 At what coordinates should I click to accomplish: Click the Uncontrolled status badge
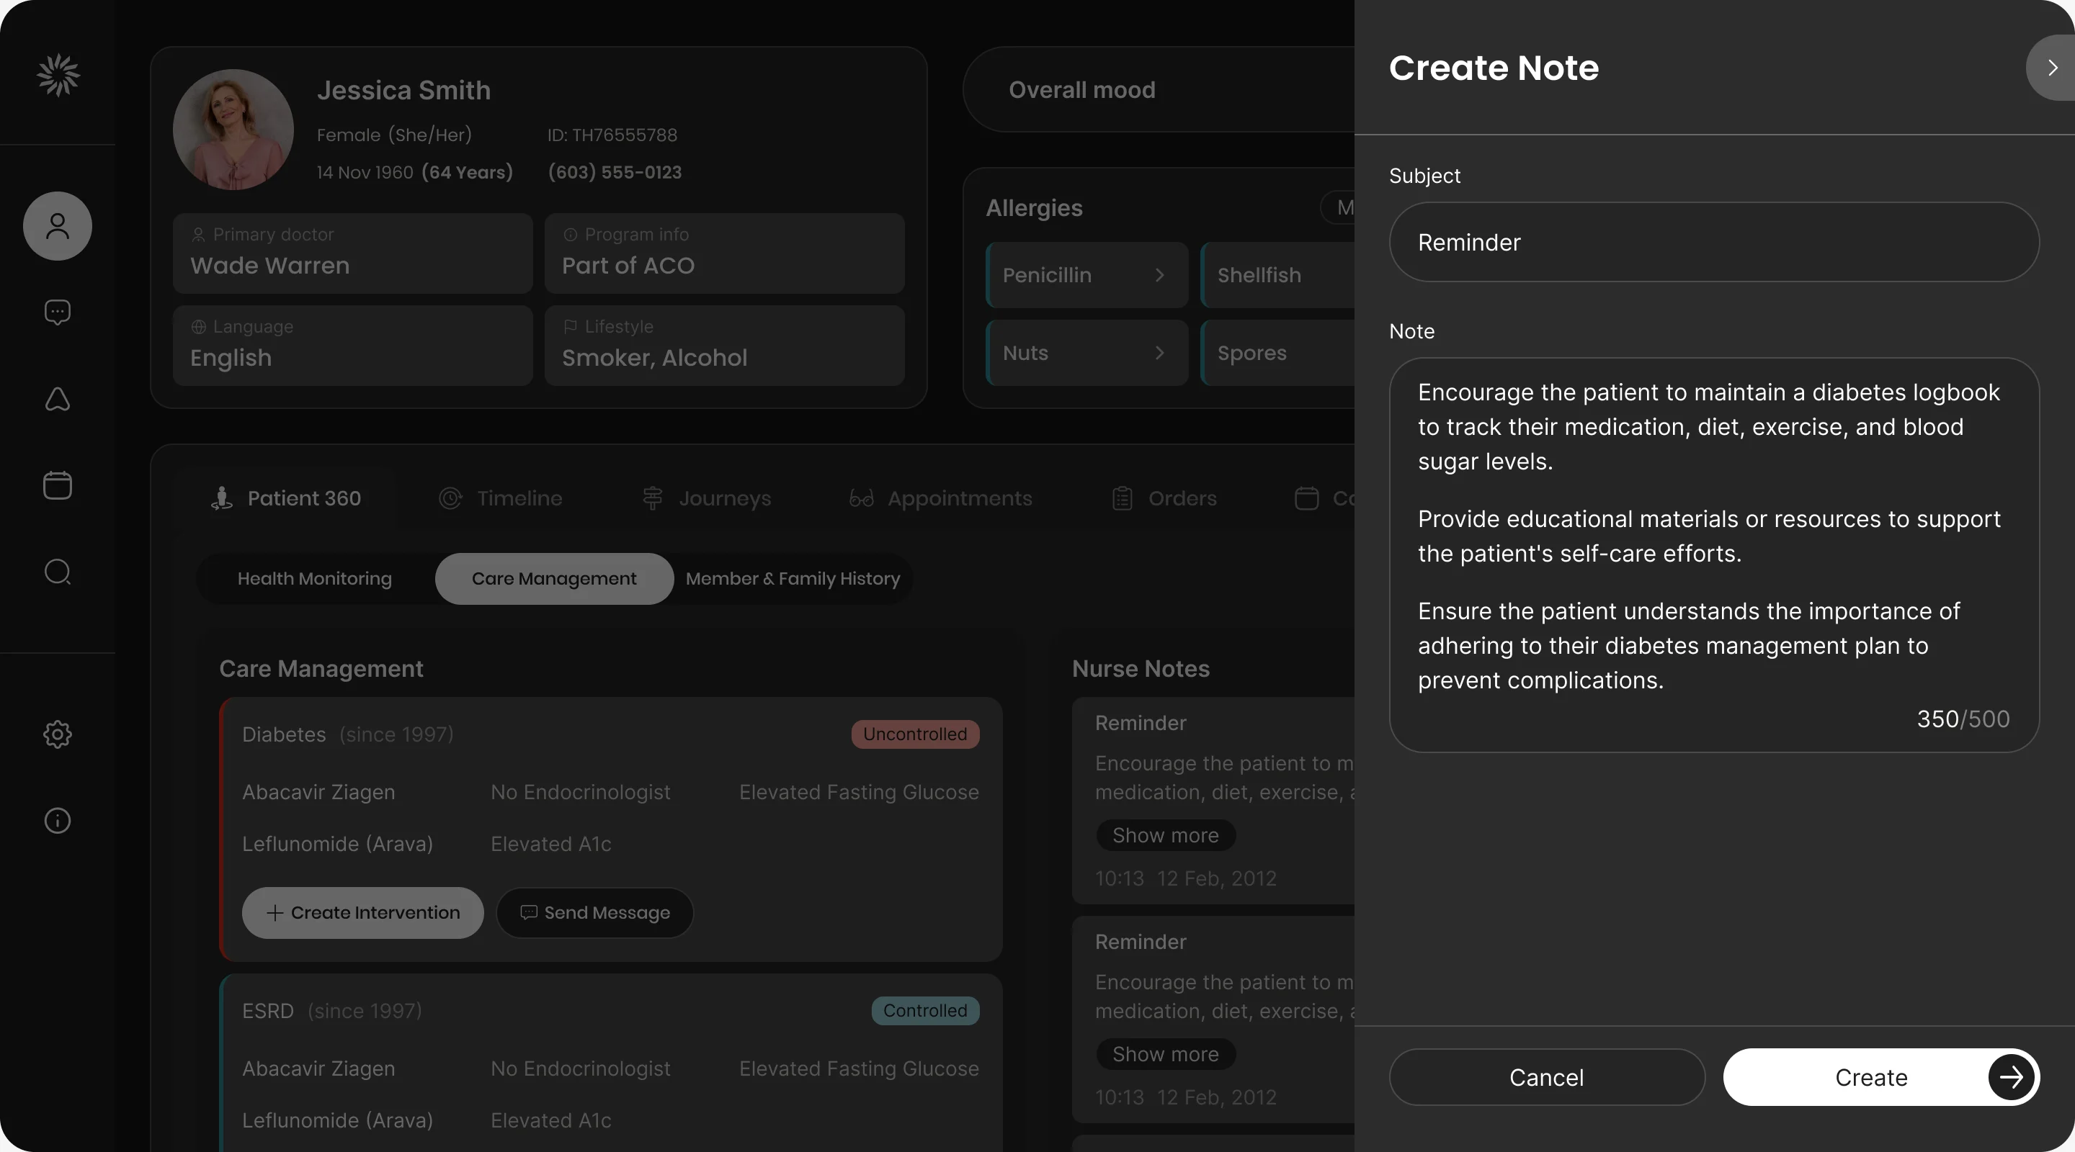[915, 734]
